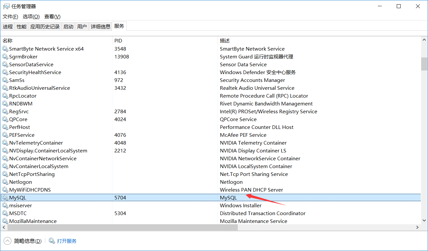Switch to the 详细信息 tab

[101, 27]
